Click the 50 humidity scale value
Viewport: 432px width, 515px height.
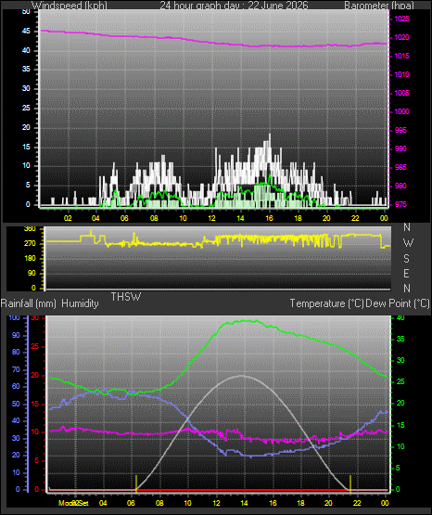pos(16,404)
